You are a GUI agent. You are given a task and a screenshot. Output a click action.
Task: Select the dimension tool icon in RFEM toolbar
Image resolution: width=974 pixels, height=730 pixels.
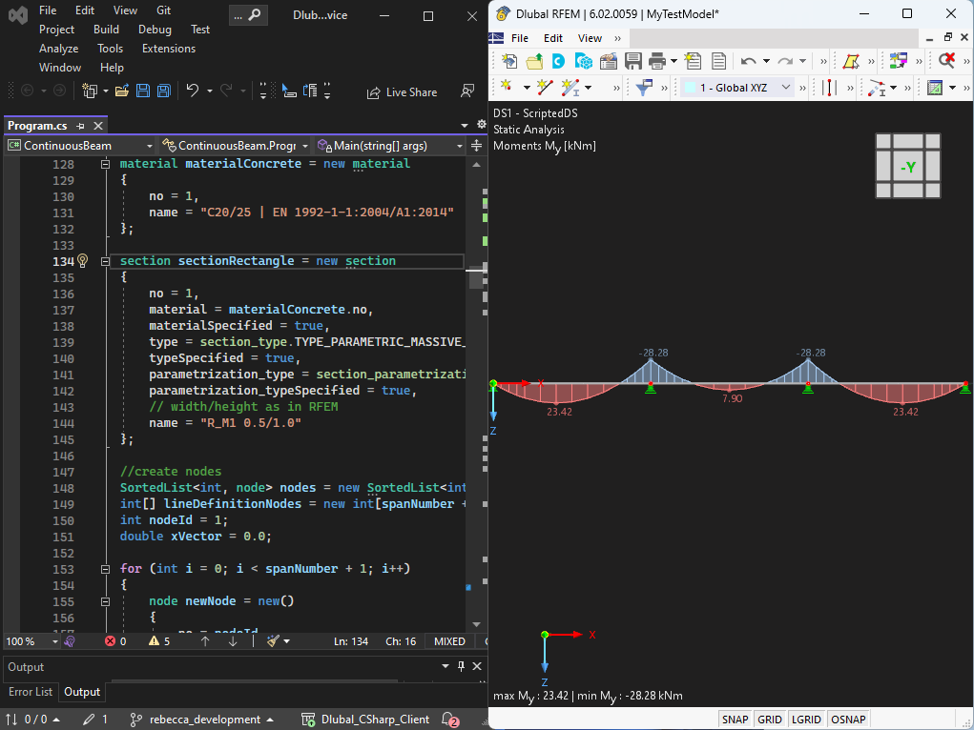(831, 87)
